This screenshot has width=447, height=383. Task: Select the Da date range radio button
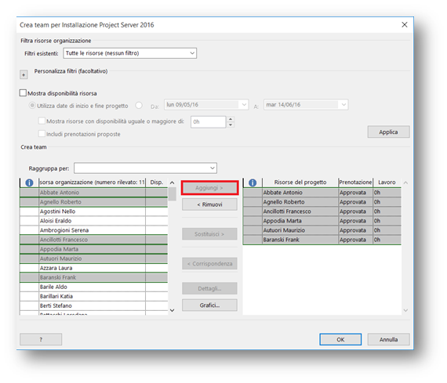tap(139, 106)
